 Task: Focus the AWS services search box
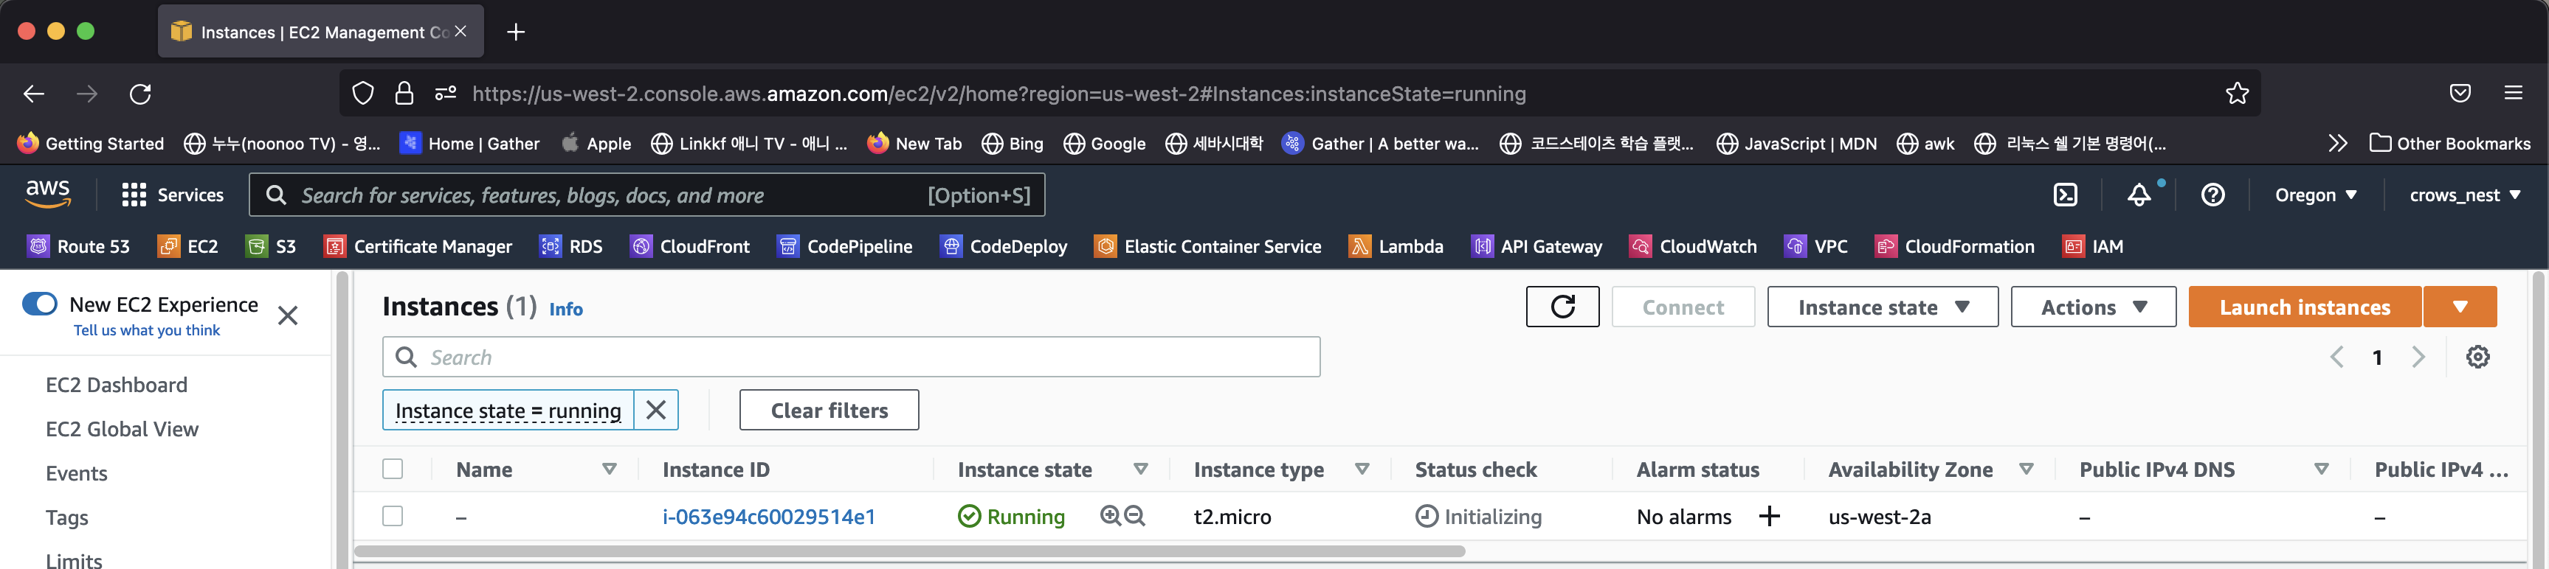coord(647,195)
